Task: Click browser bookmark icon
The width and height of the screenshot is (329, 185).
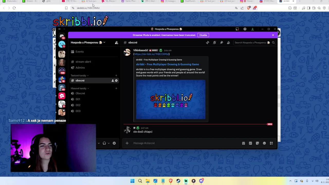Action: [66, 8]
